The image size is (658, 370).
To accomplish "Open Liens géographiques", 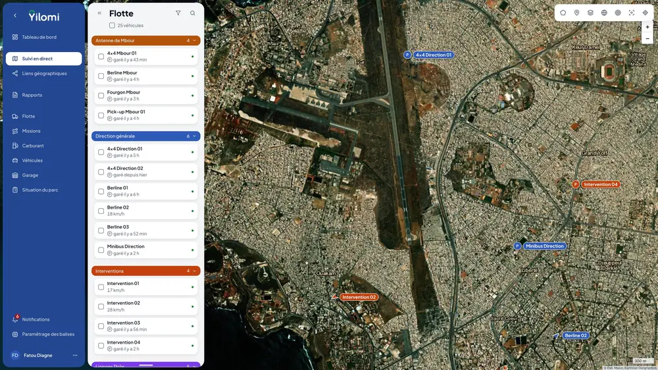I will (43, 74).
